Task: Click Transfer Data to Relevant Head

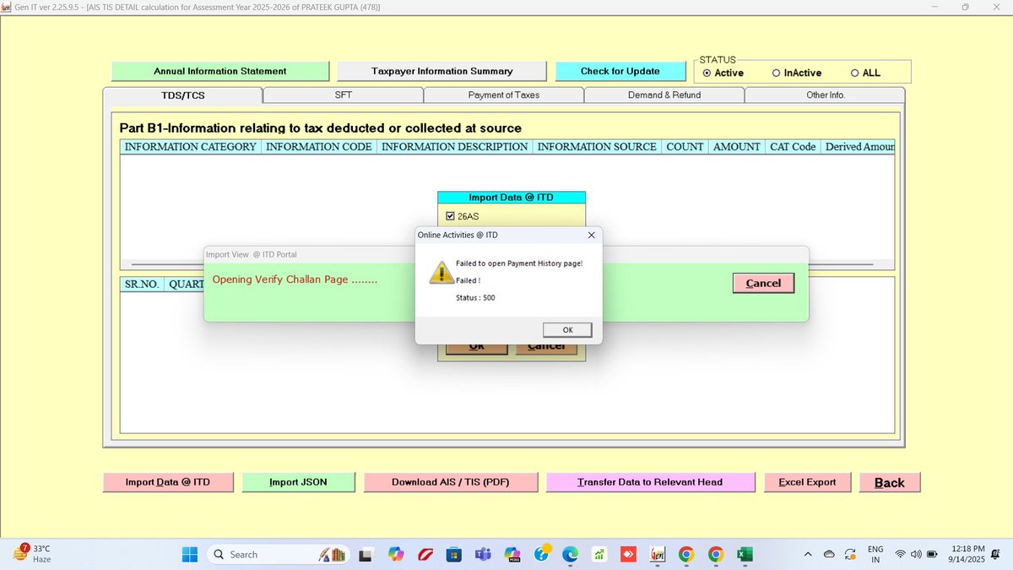Action: (650, 482)
